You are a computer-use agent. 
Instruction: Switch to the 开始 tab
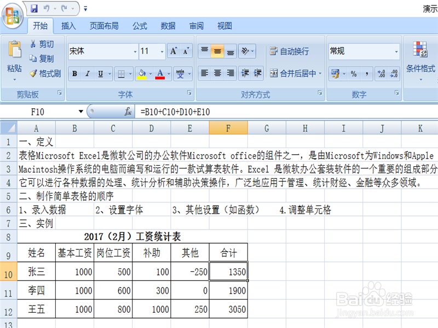point(40,26)
